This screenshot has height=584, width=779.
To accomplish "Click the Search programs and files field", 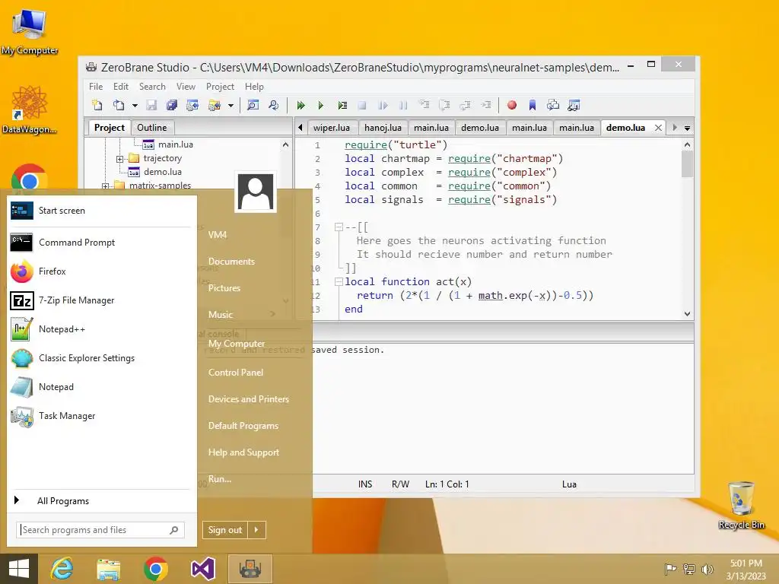I will pos(100,530).
